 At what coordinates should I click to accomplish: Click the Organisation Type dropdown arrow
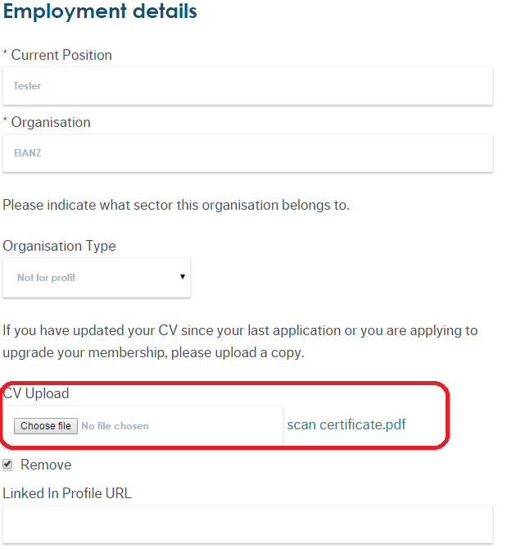183,277
